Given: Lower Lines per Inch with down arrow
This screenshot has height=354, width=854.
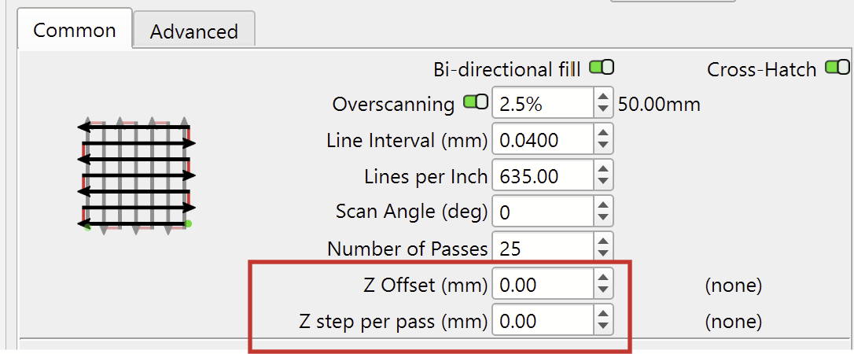Looking at the screenshot, I should click(602, 182).
